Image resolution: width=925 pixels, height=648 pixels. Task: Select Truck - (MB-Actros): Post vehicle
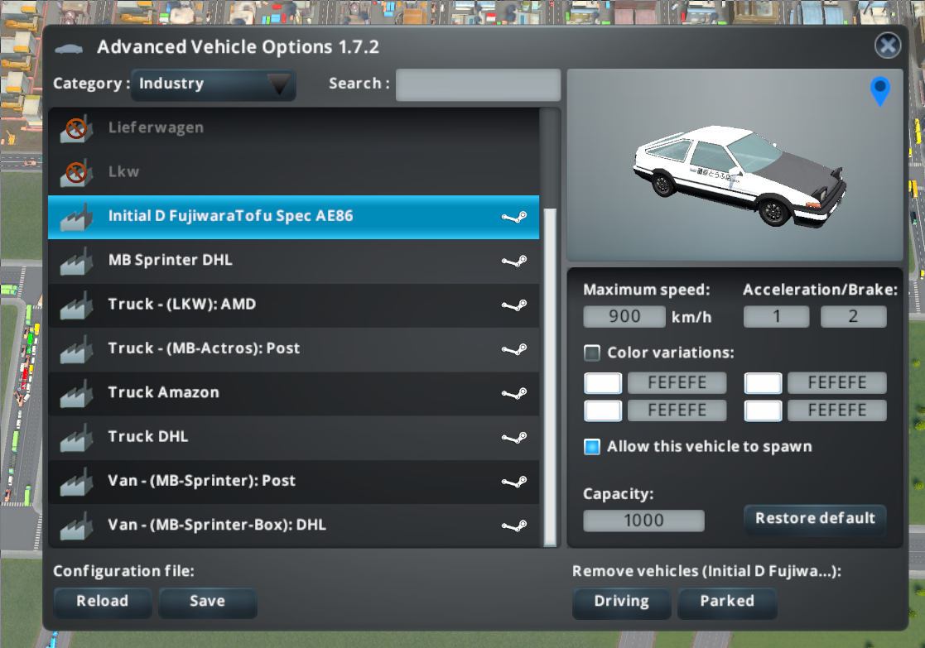(293, 349)
